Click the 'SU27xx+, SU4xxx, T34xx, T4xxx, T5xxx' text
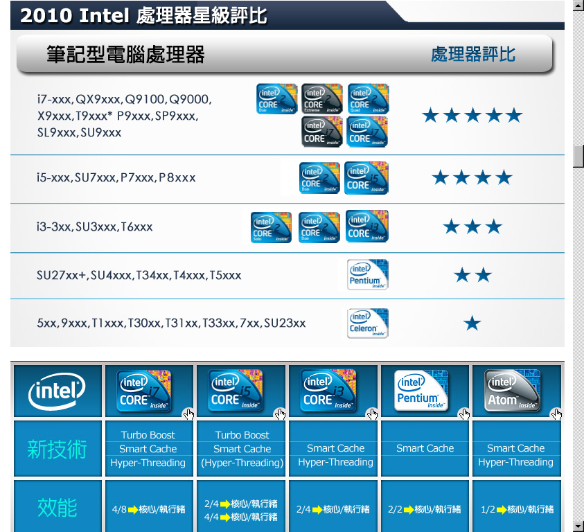The width and height of the screenshot is (584, 532). 139,275
